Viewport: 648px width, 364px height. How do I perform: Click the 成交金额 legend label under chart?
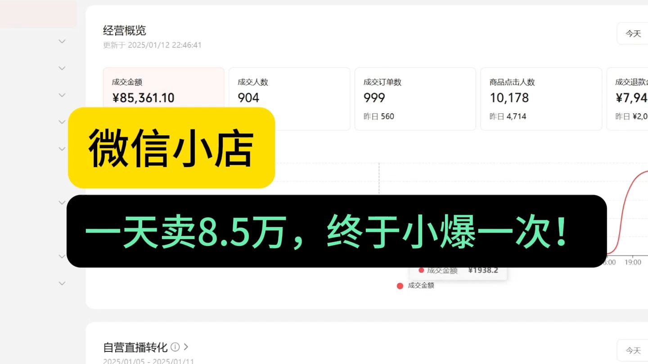pos(421,285)
